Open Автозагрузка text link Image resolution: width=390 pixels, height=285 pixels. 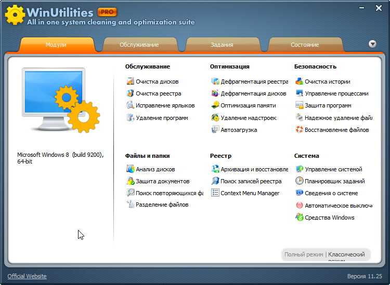tap(239, 130)
